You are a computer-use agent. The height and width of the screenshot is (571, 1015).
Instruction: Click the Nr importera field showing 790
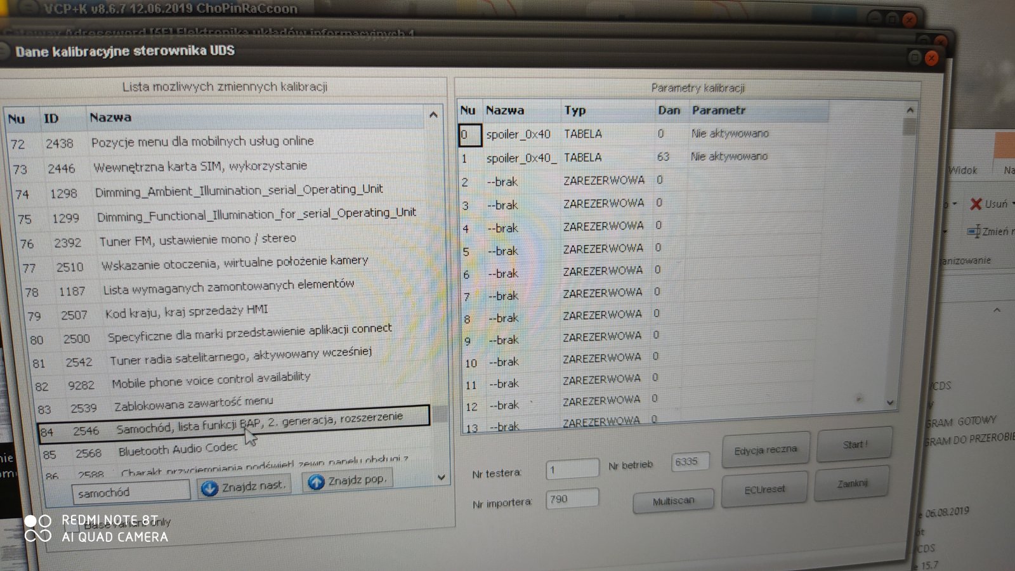[572, 499]
